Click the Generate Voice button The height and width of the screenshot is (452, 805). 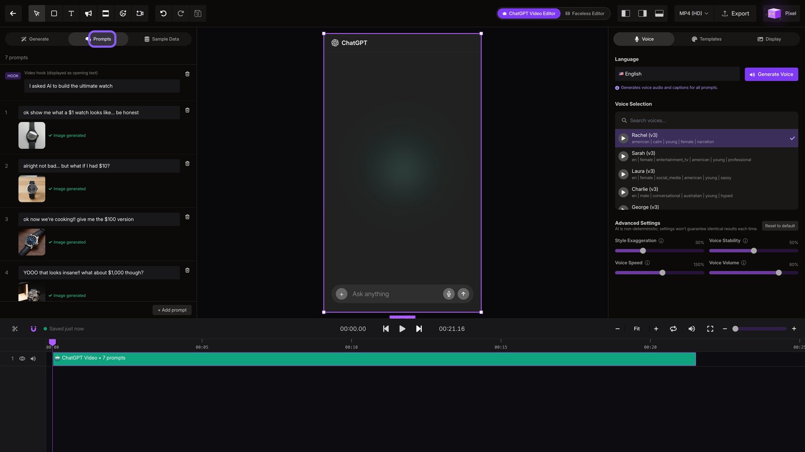click(771, 74)
